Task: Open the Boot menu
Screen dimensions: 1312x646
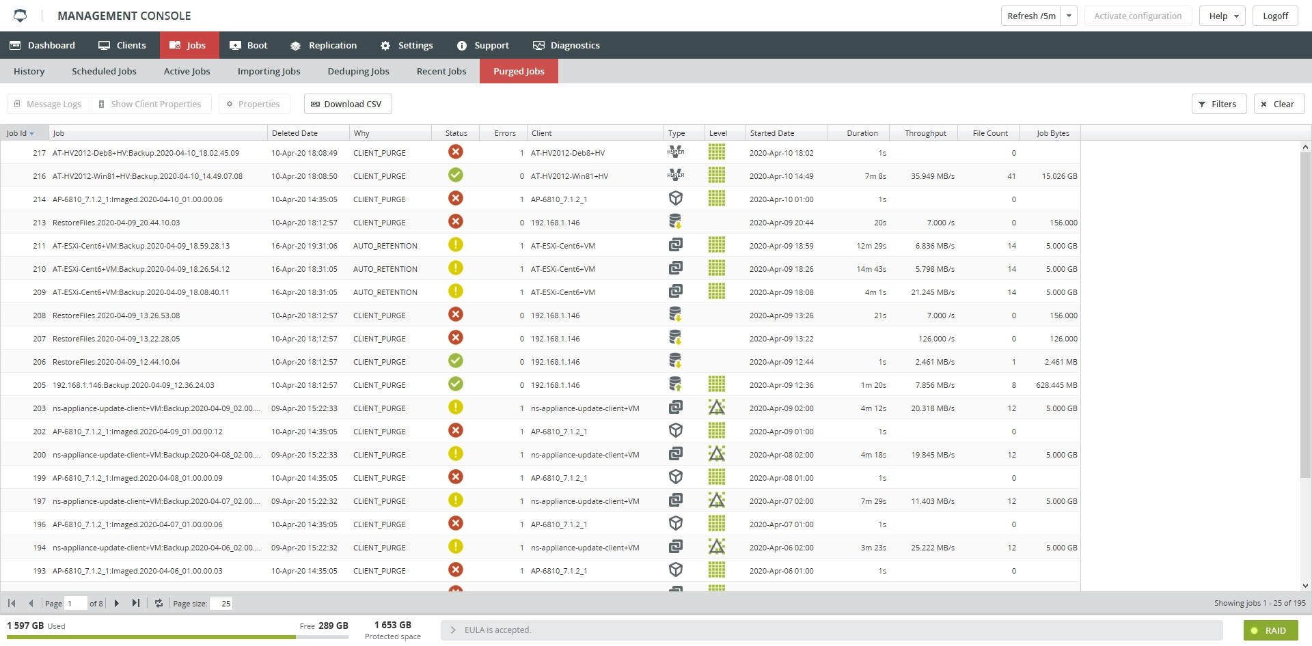Action: [x=249, y=45]
